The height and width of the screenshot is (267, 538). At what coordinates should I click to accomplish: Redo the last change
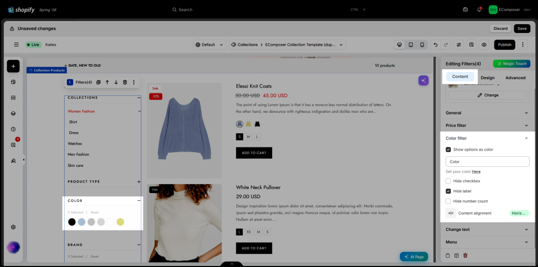tap(446, 45)
